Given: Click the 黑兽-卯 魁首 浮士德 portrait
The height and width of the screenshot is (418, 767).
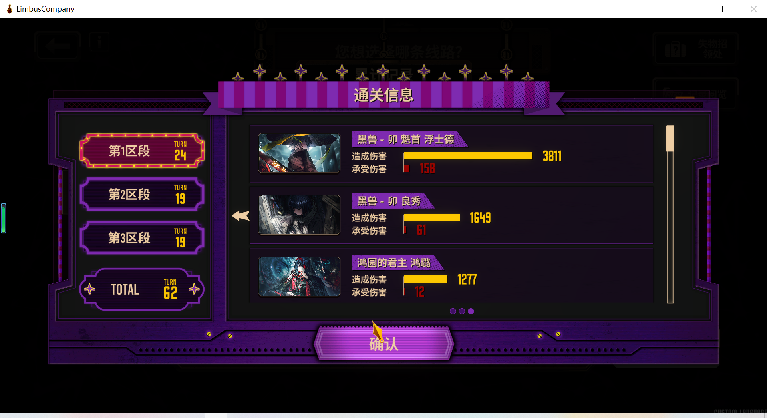Looking at the screenshot, I should [x=299, y=153].
